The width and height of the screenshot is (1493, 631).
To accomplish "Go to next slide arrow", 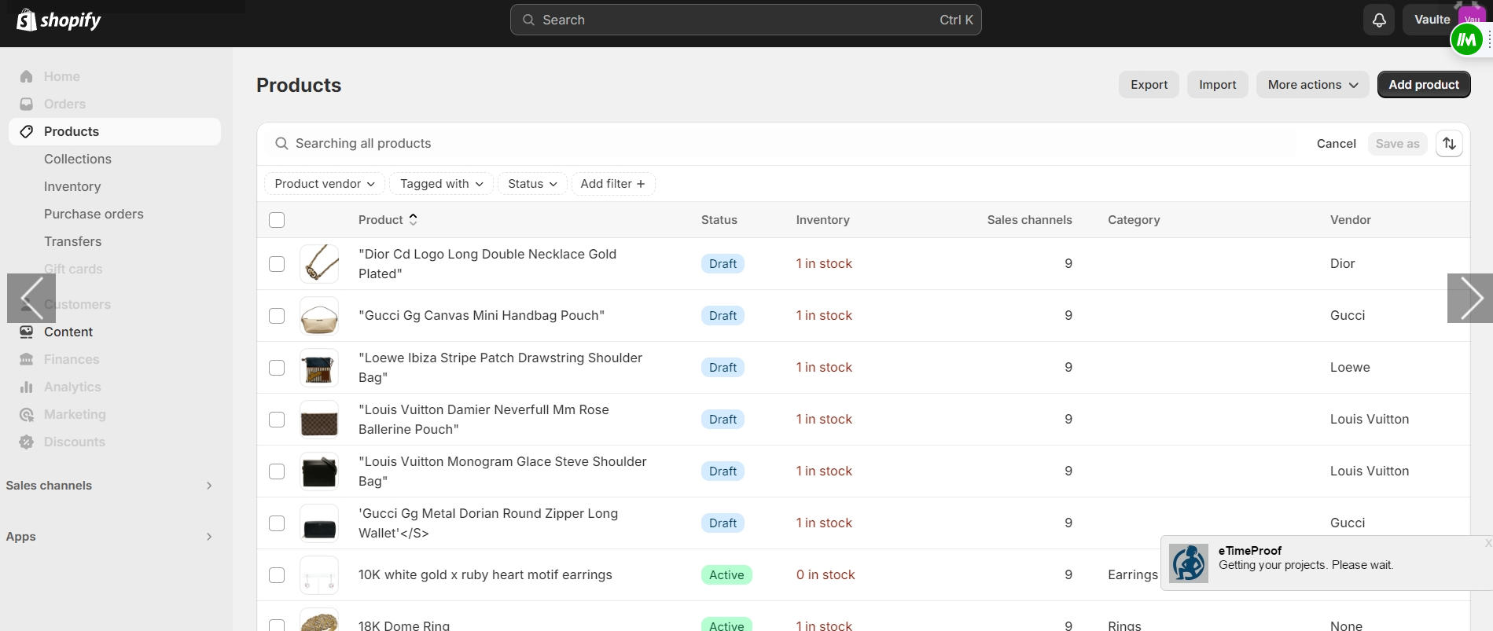I will [1470, 298].
